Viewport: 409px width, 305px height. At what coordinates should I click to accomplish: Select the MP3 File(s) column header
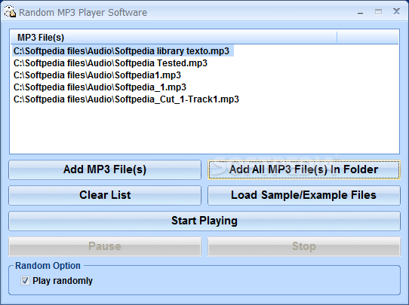tap(174, 37)
